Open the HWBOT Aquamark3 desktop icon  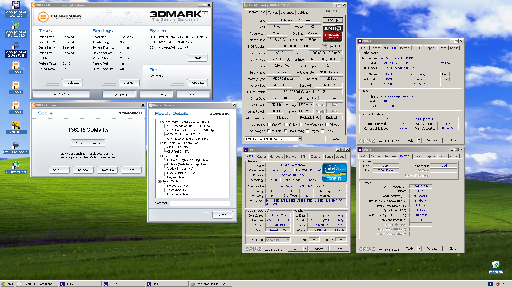[16, 147]
